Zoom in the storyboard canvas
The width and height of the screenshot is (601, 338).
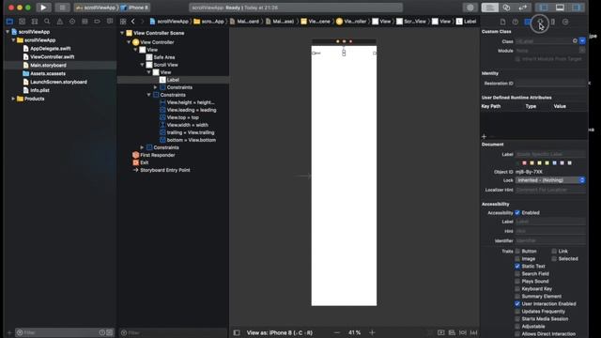tap(372, 332)
